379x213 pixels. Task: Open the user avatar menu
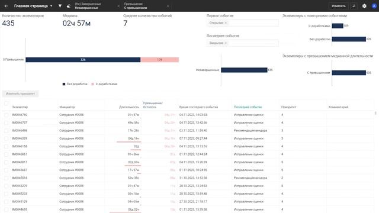click(374, 6)
